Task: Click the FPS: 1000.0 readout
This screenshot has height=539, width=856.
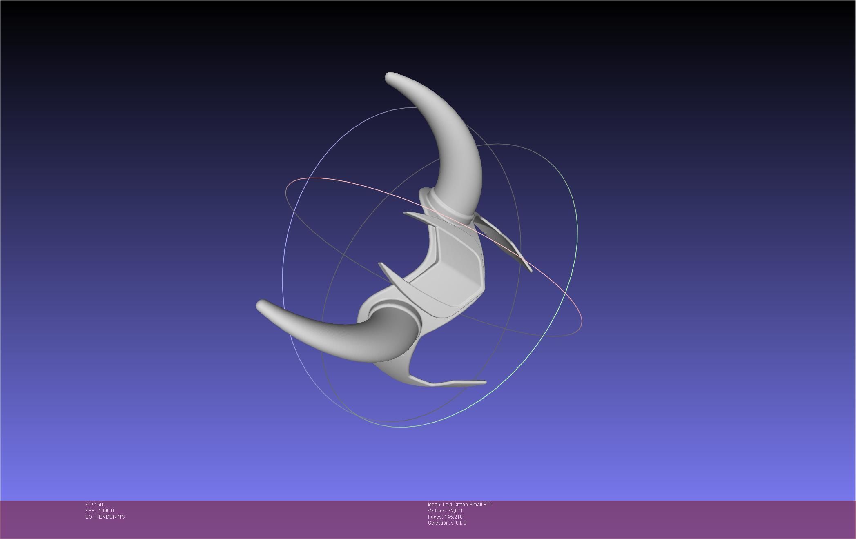Action: pyautogui.click(x=100, y=511)
